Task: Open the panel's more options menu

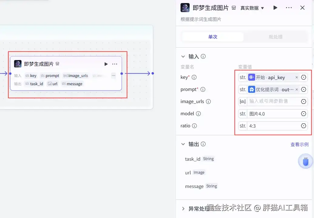Action: [289, 8]
